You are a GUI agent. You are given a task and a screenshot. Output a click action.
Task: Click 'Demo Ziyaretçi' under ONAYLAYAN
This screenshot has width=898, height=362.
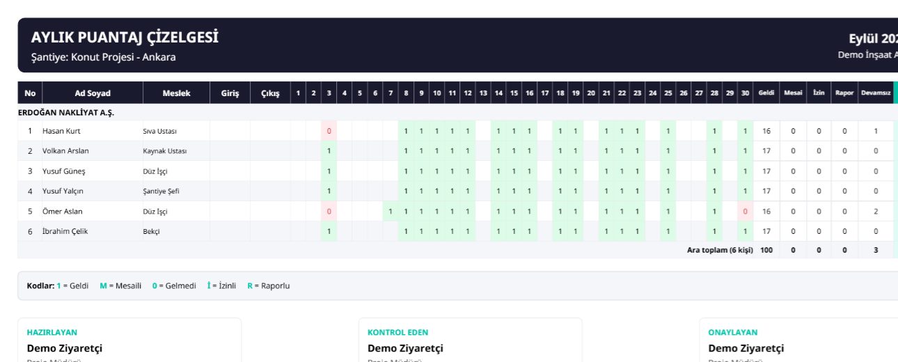click(x=746, y=348)
